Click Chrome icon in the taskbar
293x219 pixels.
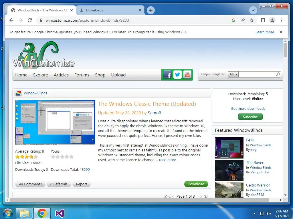pyautogui.click(x=42, y=214)
